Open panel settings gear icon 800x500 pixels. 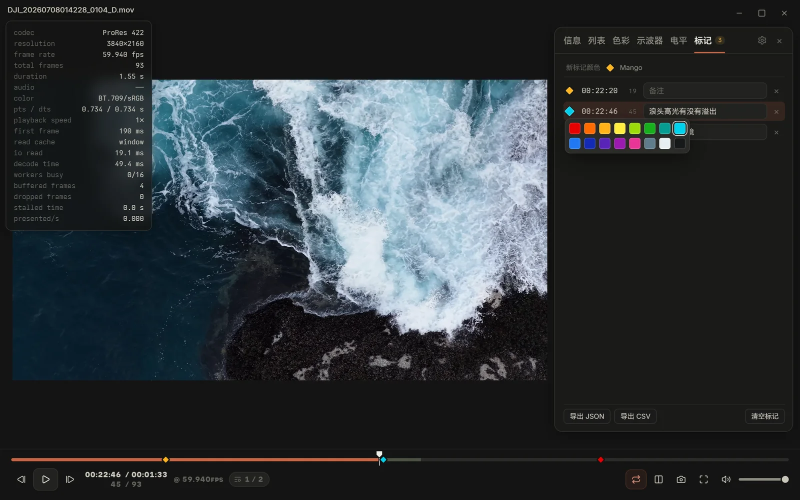762,40
